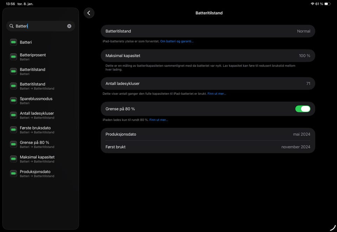
Task: Open the Batteri search result
Action: [26, 42]
